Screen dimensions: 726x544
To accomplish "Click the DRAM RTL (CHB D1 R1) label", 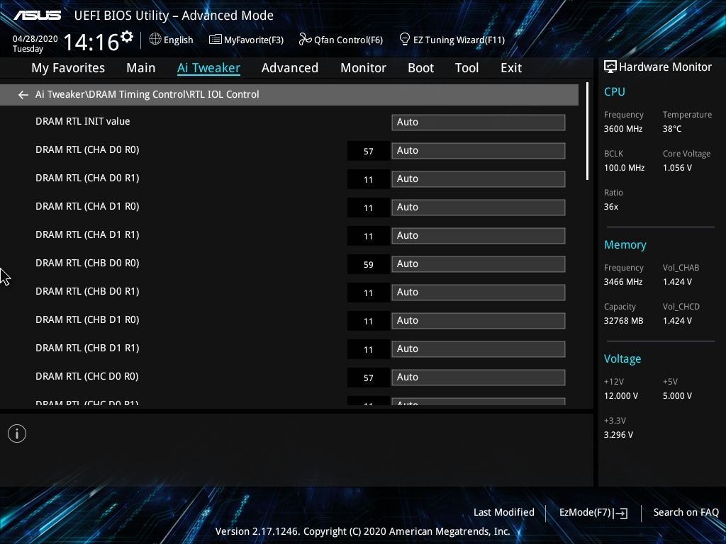I will (87, 348).
